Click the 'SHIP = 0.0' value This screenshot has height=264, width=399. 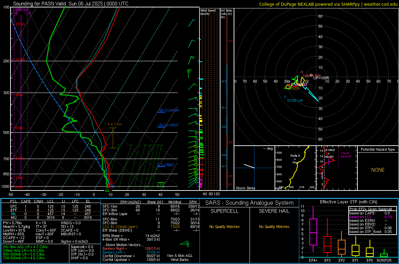coord(79,258)
